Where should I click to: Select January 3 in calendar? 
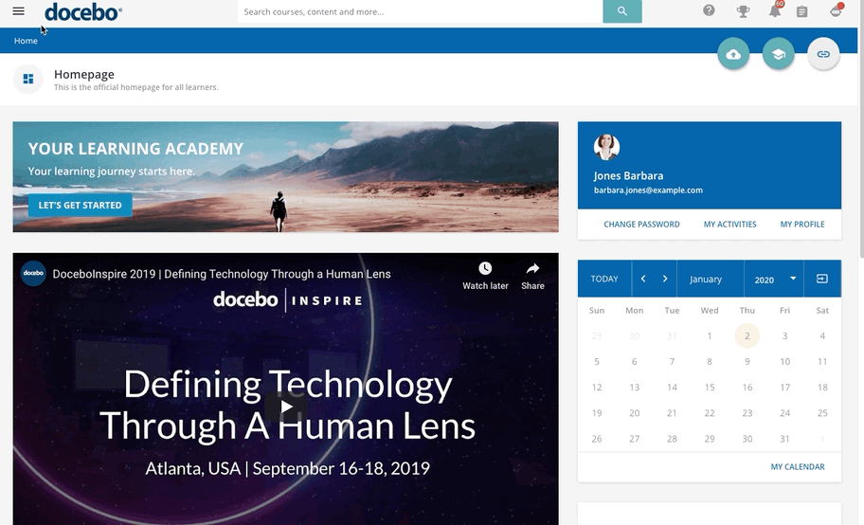[784, 335]
